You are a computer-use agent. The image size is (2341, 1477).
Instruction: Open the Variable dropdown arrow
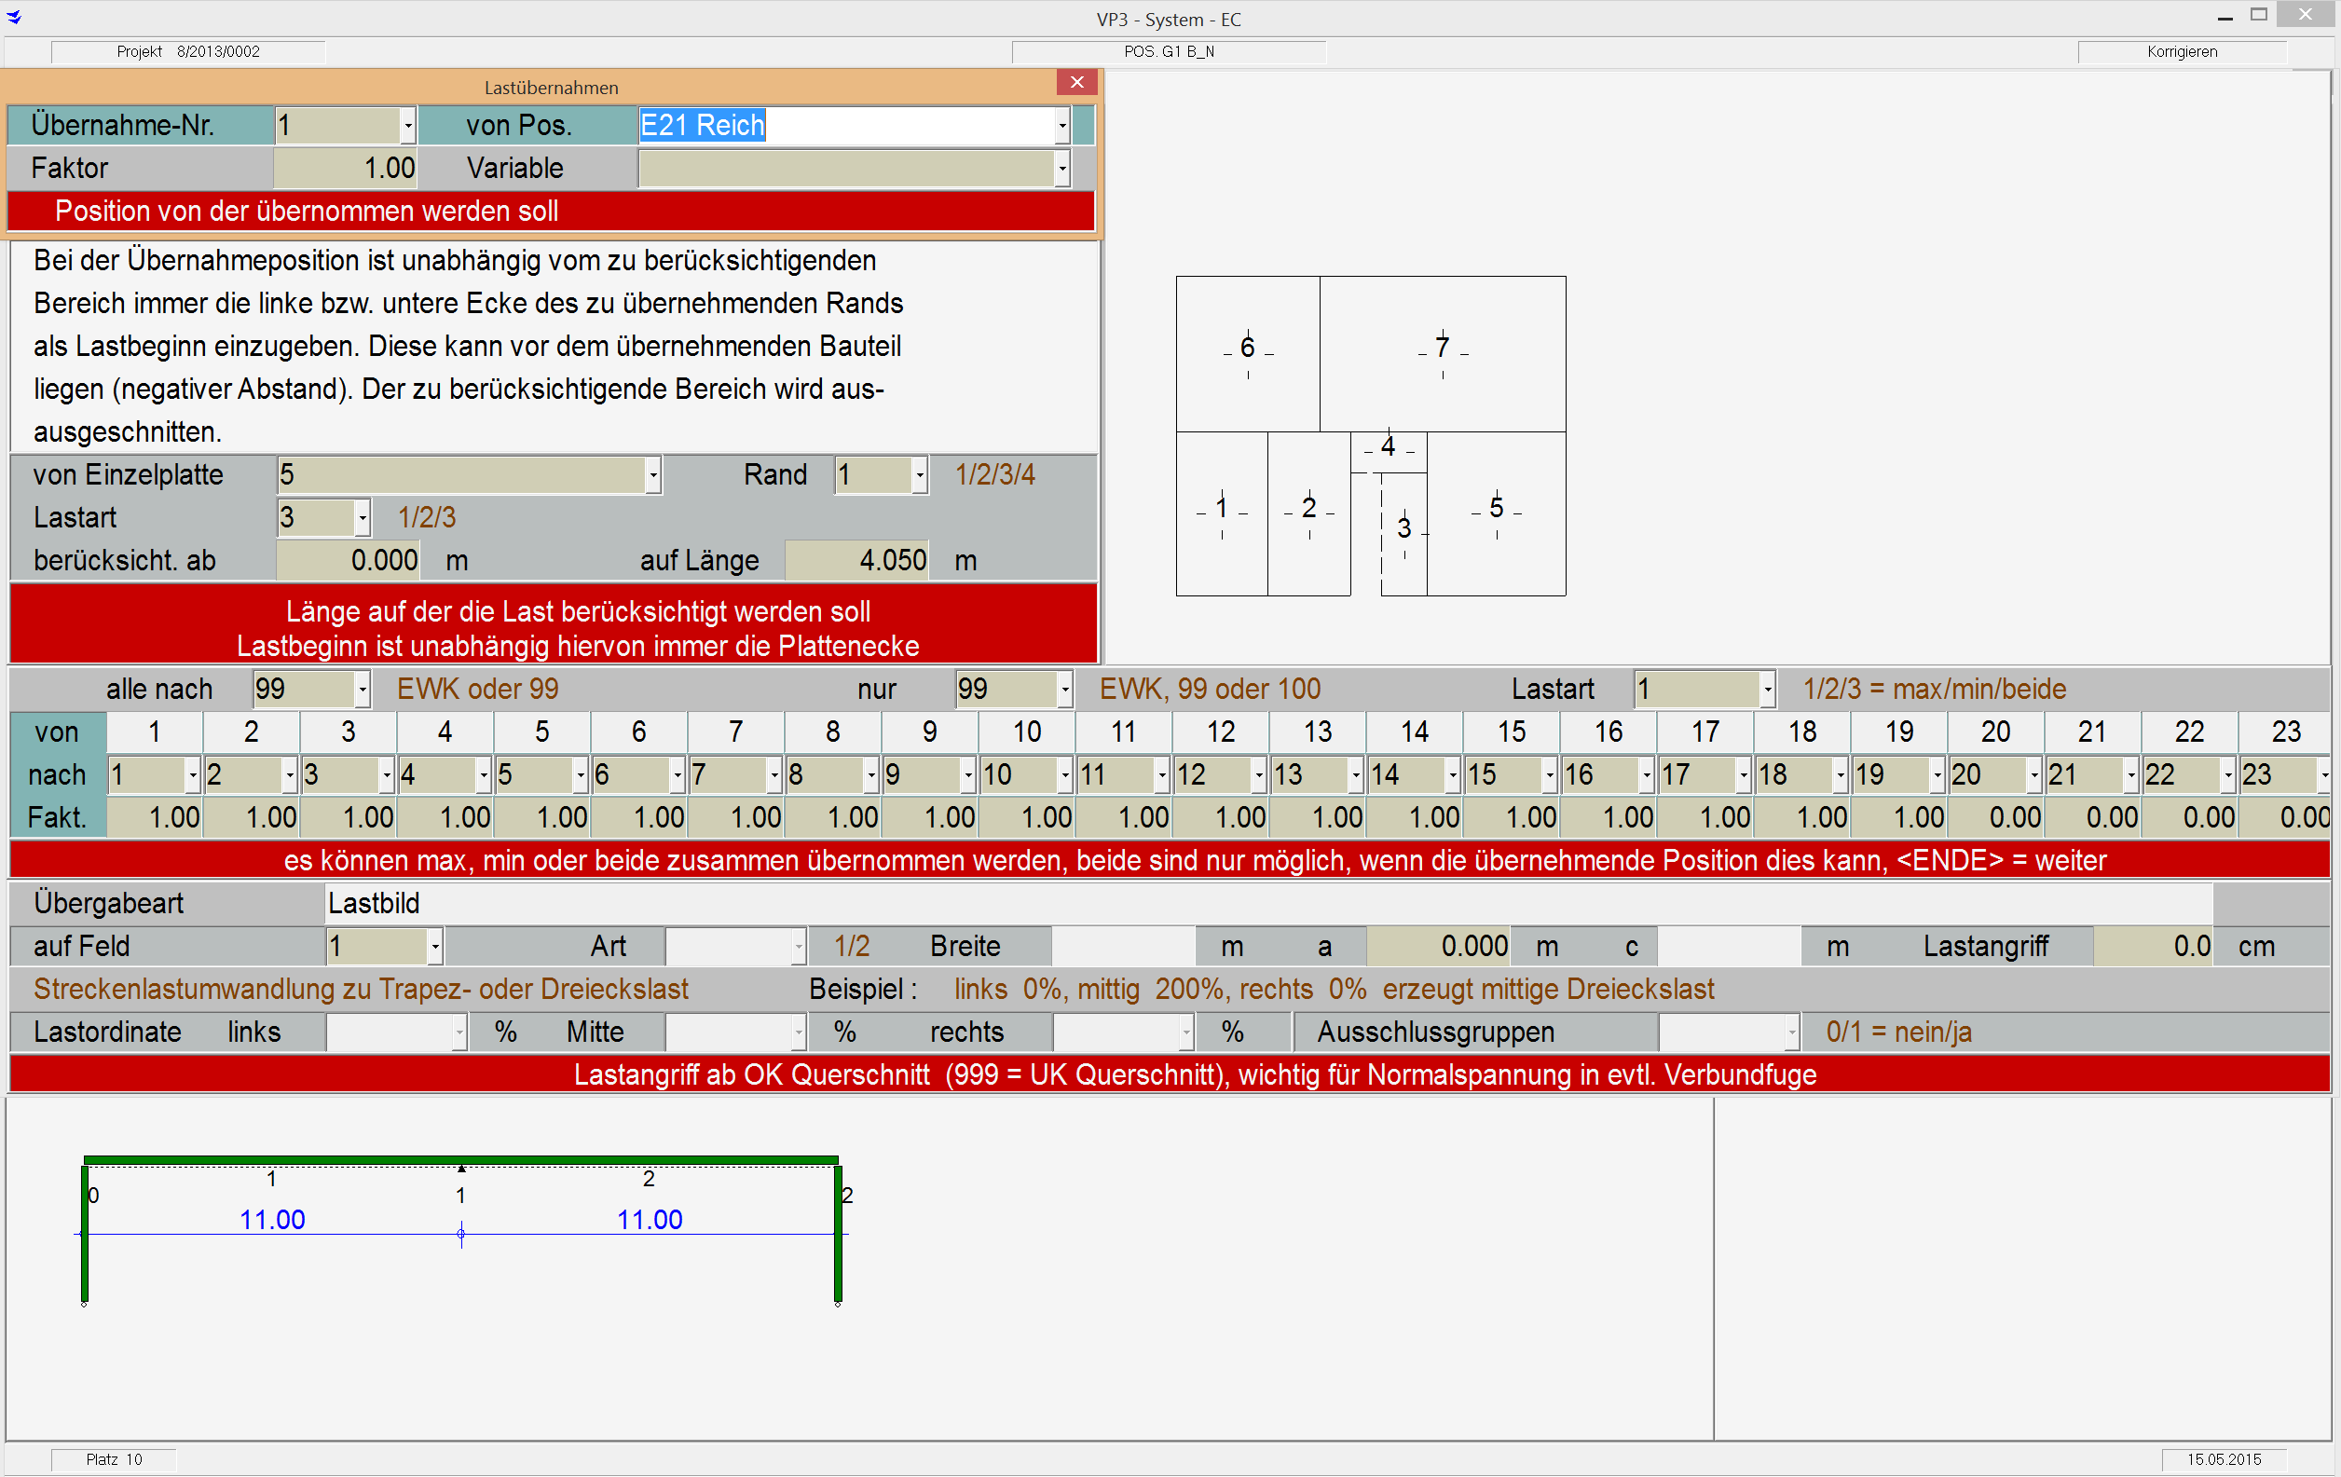click(x=1061, y=169)
